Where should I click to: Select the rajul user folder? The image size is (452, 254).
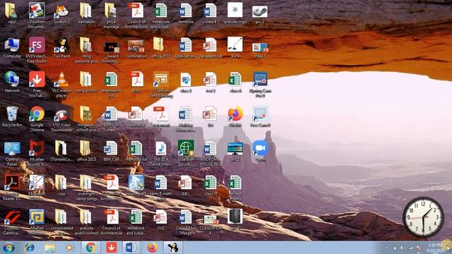pyautogui.click(x=12, y=14)
